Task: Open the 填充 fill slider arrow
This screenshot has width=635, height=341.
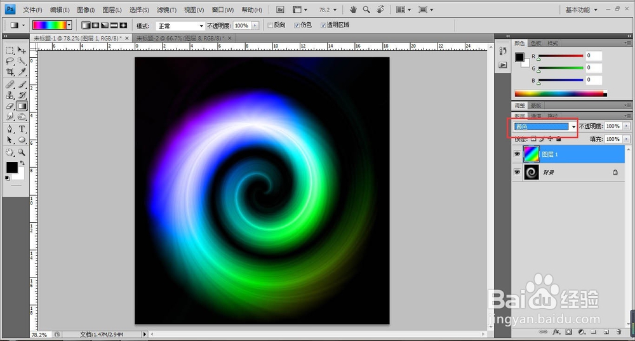Action: coord(627,139)
